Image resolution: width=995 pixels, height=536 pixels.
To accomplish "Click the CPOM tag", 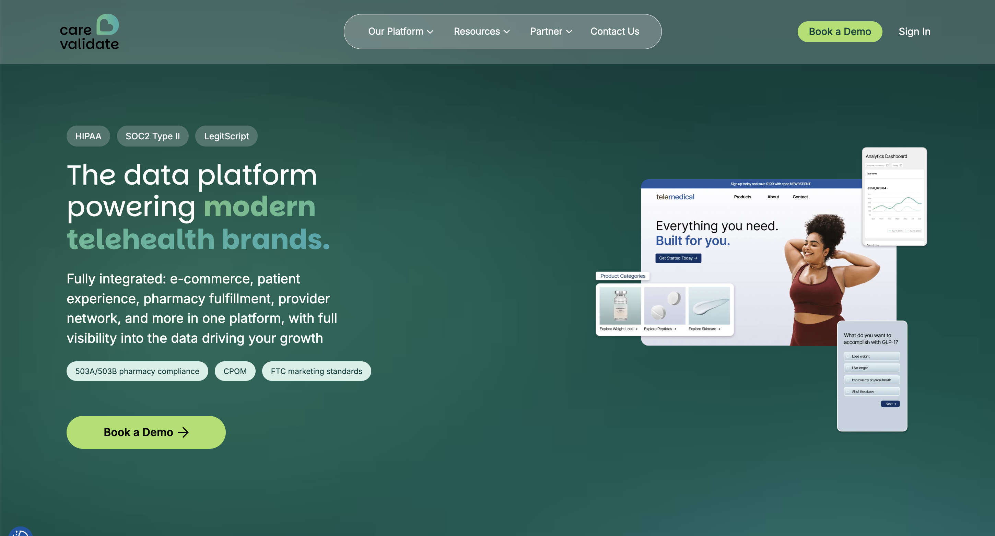I will [x=235, y=371].
